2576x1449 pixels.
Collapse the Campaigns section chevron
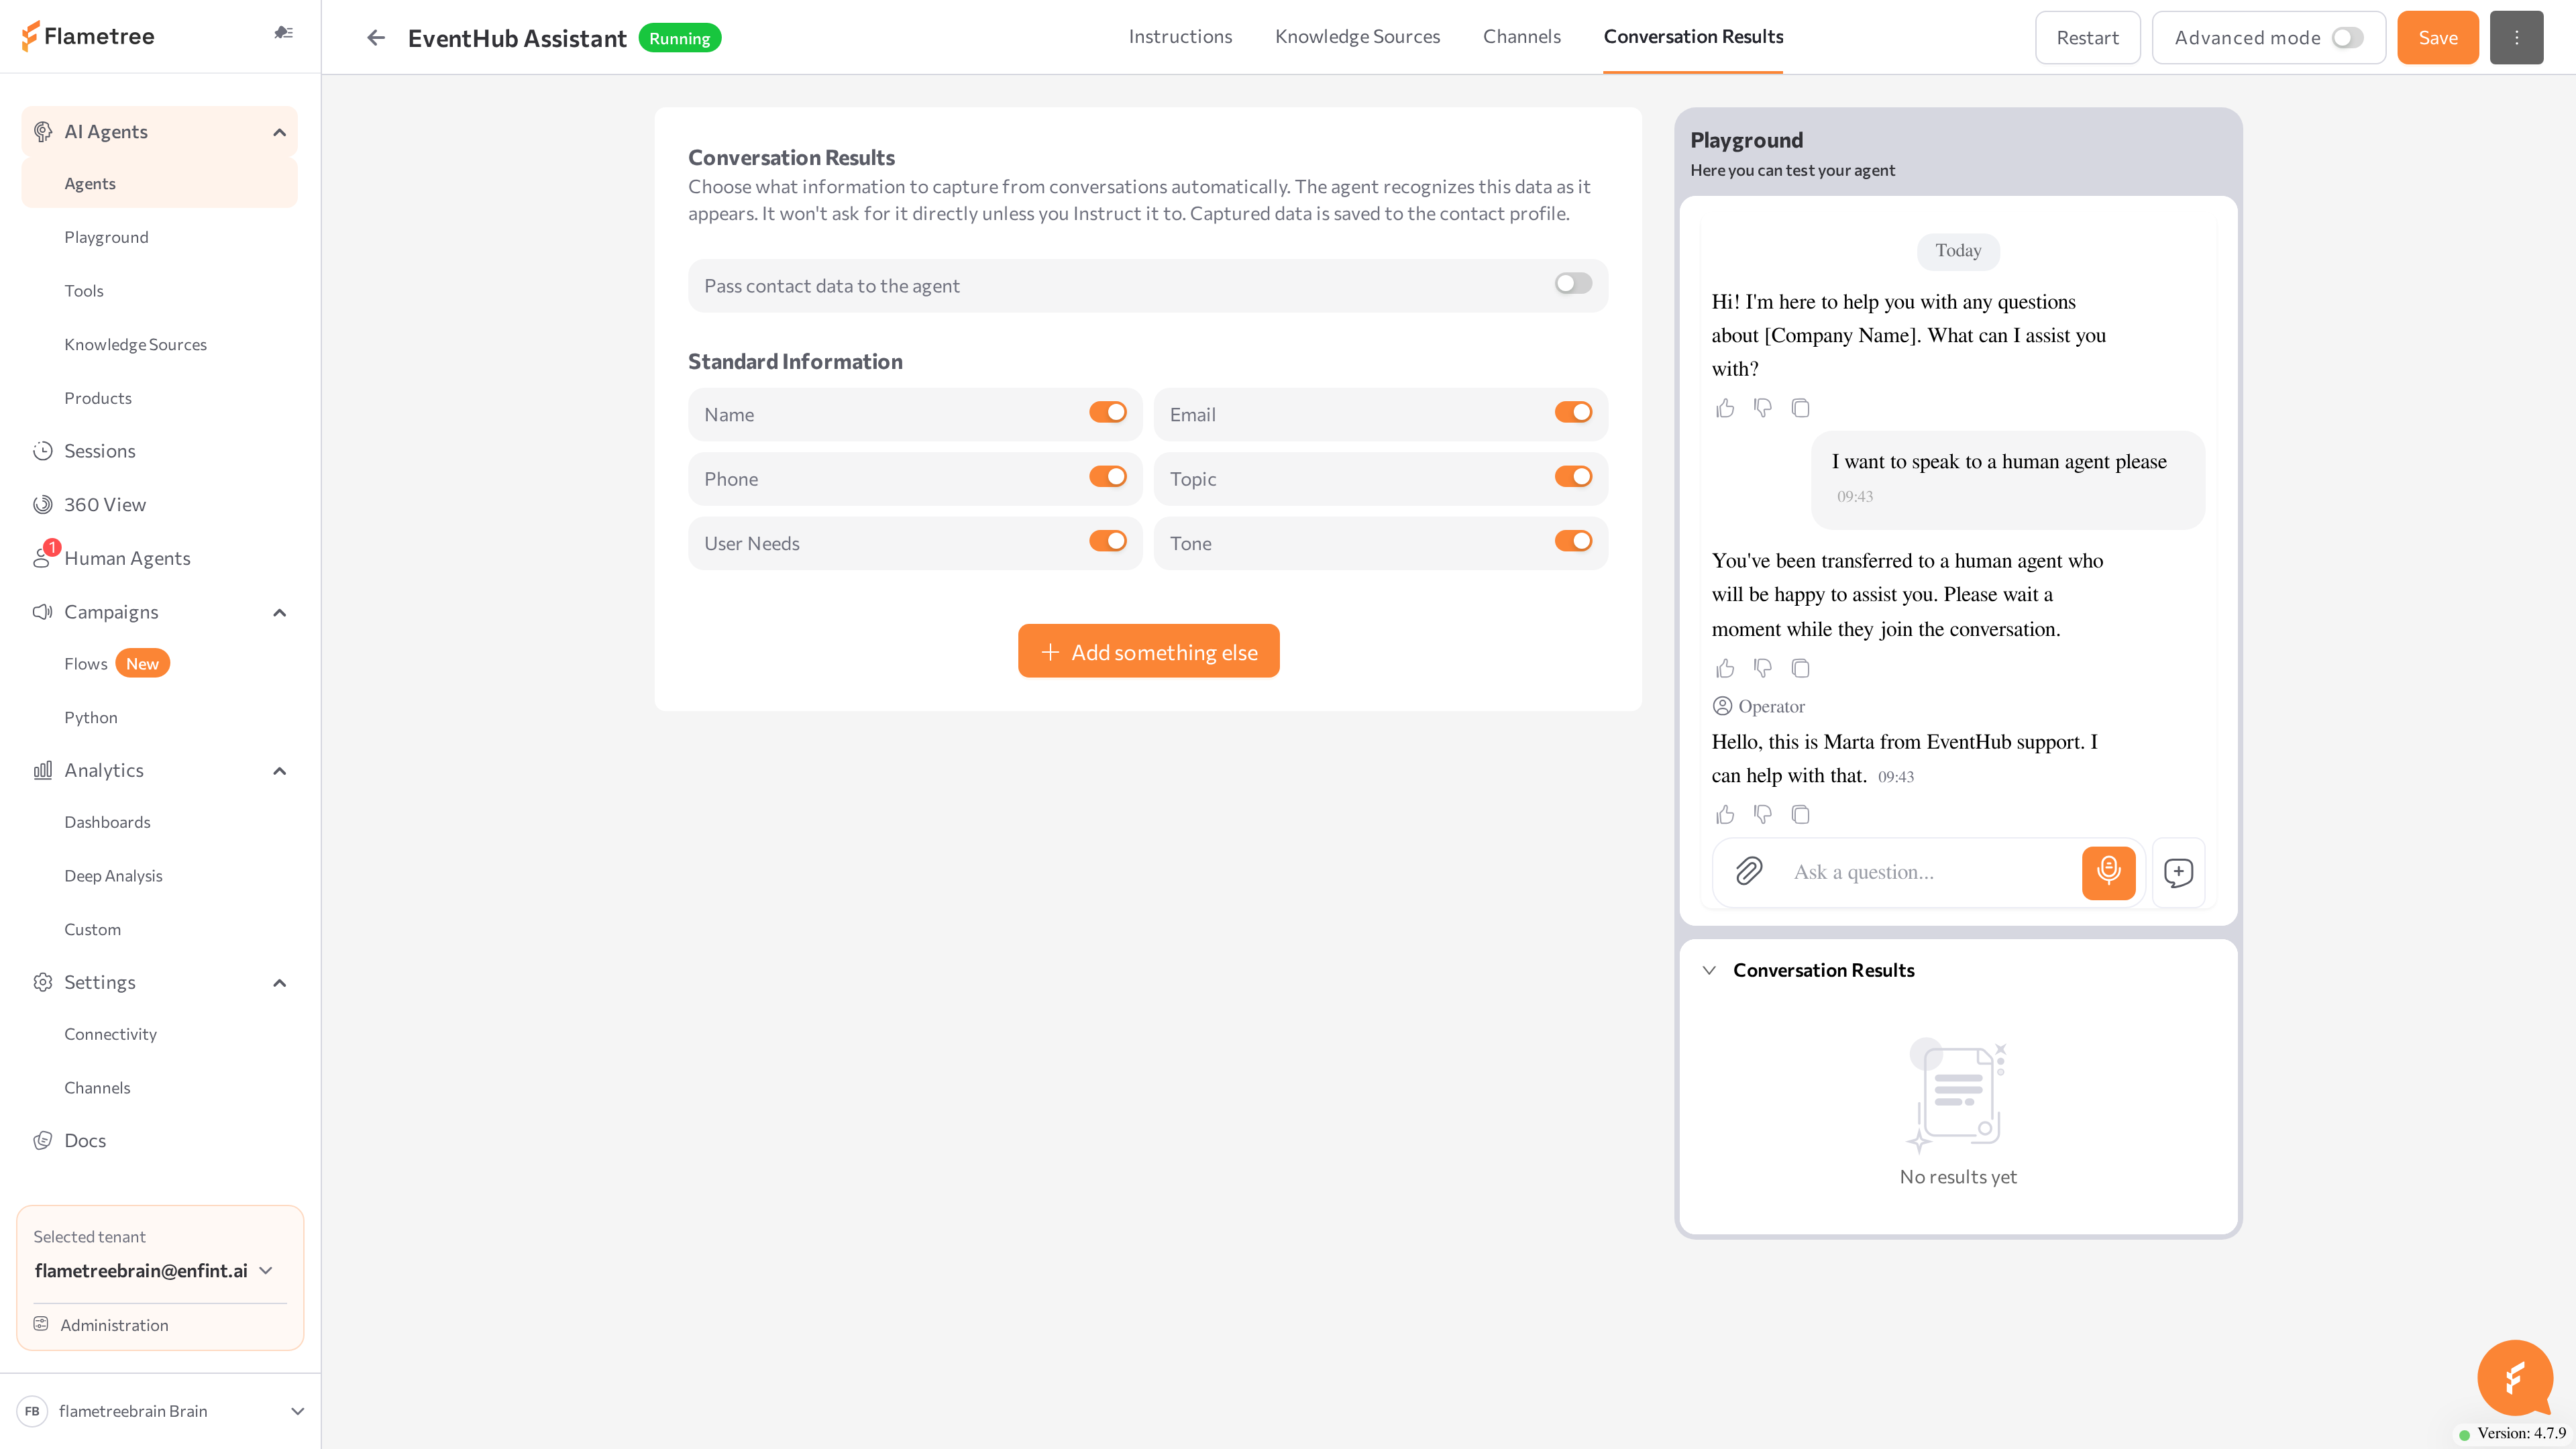280,612
